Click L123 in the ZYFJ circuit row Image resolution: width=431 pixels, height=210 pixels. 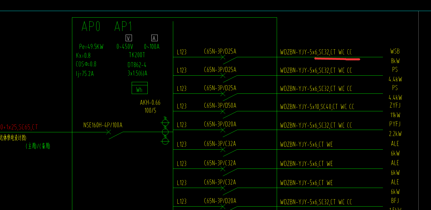182,106
